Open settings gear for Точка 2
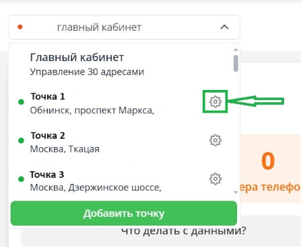This screenshot has width=301, height=247. coord(215,140)
